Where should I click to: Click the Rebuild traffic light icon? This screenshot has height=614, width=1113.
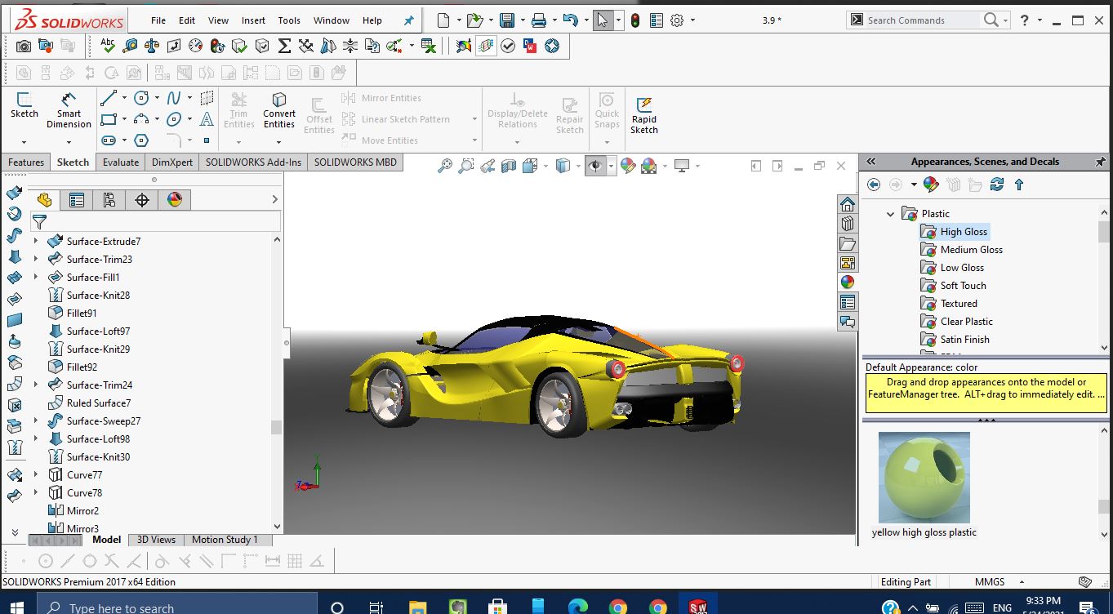(635, 20)
